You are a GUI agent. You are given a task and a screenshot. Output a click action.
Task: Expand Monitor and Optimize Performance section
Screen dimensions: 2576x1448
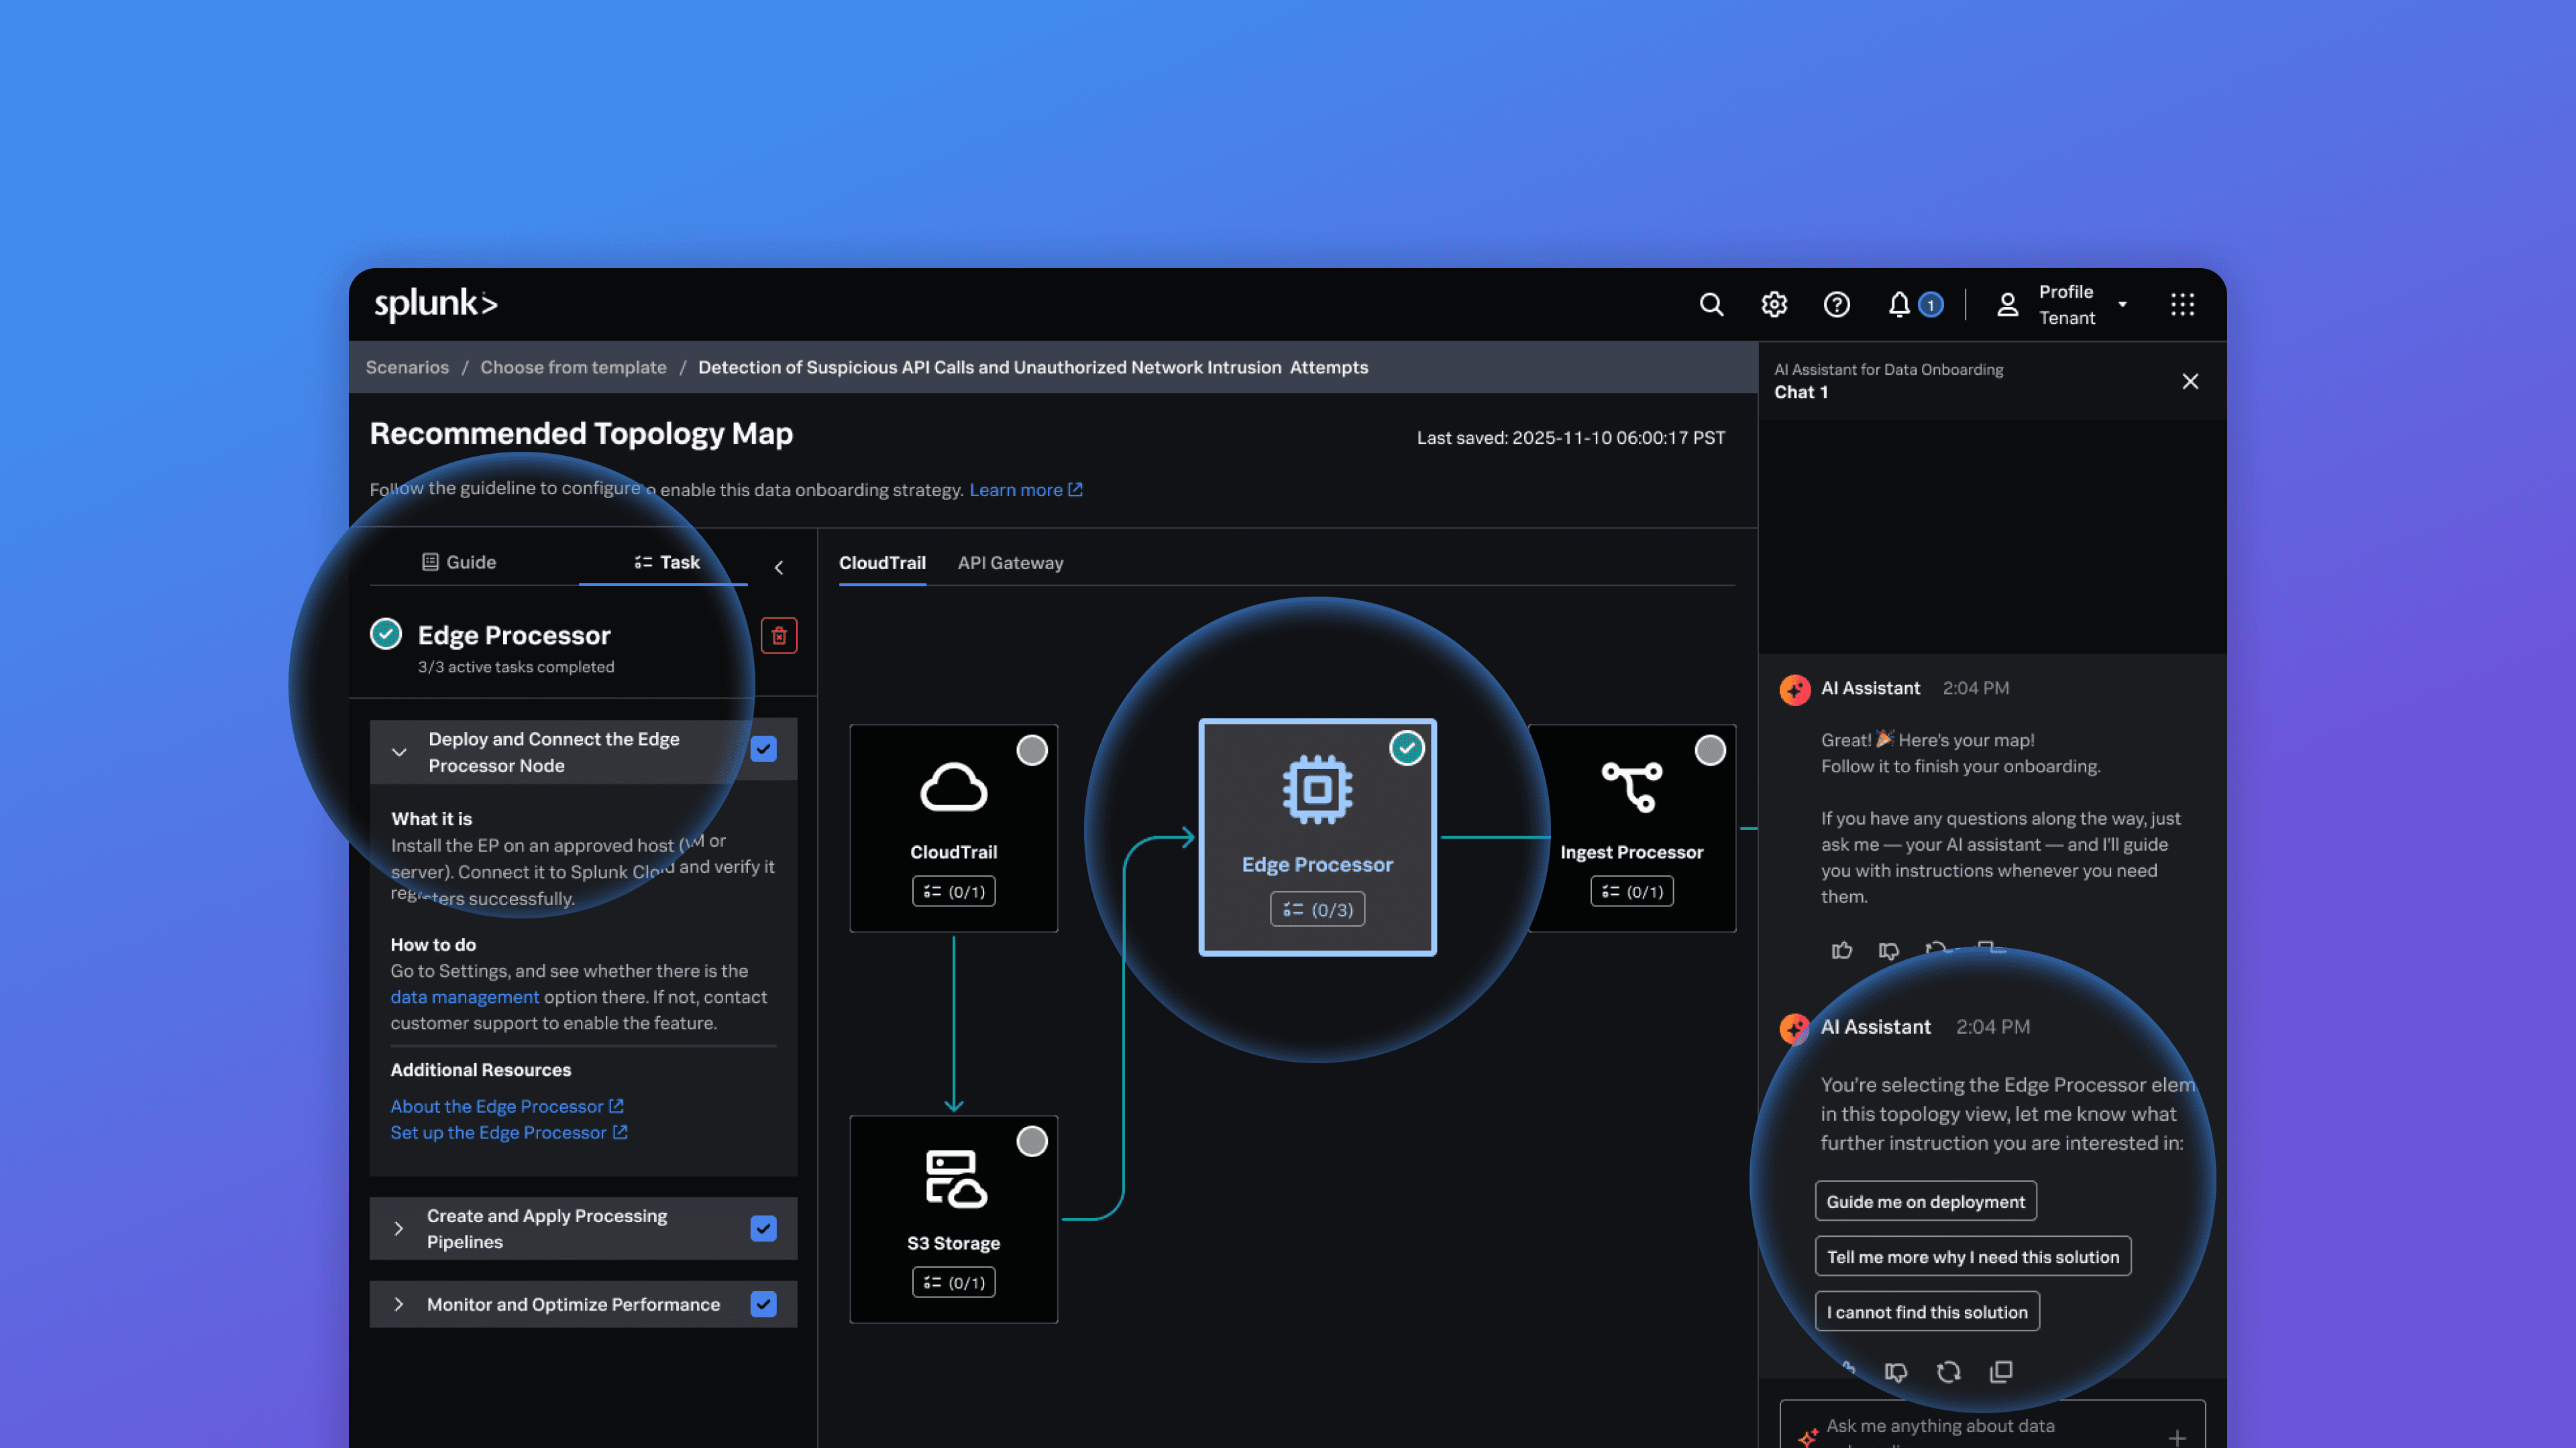[398, 1304]
